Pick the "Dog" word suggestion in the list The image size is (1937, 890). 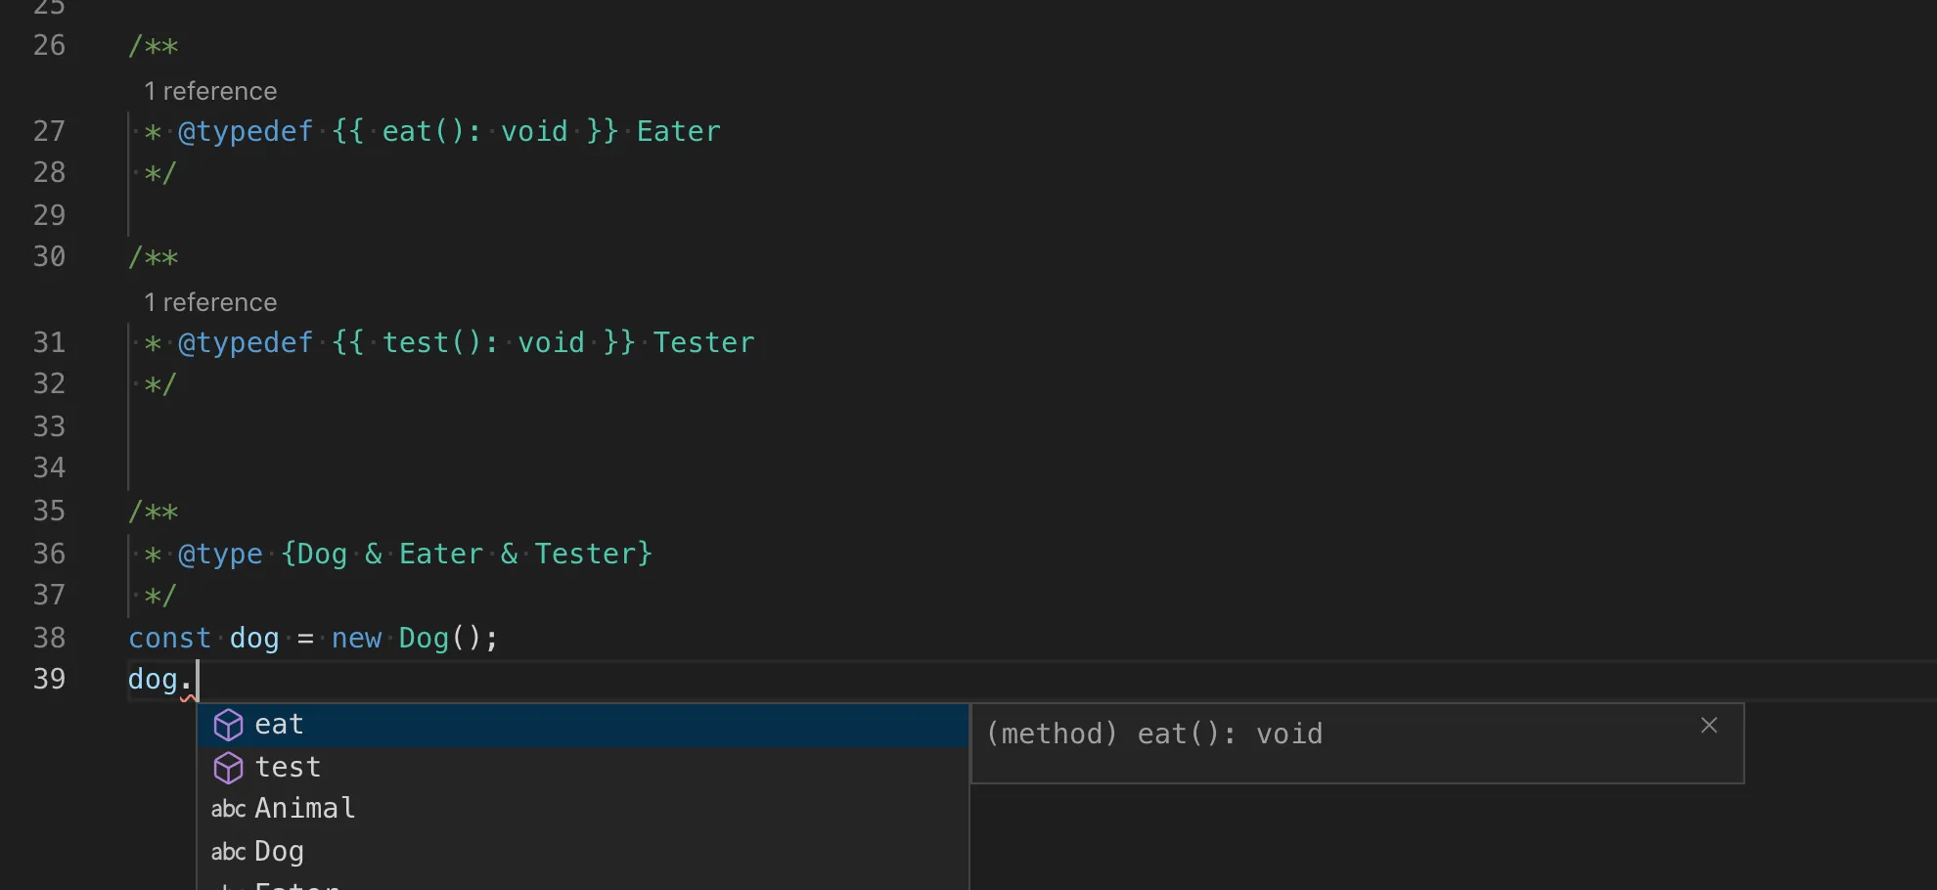(x=280, y=852)
